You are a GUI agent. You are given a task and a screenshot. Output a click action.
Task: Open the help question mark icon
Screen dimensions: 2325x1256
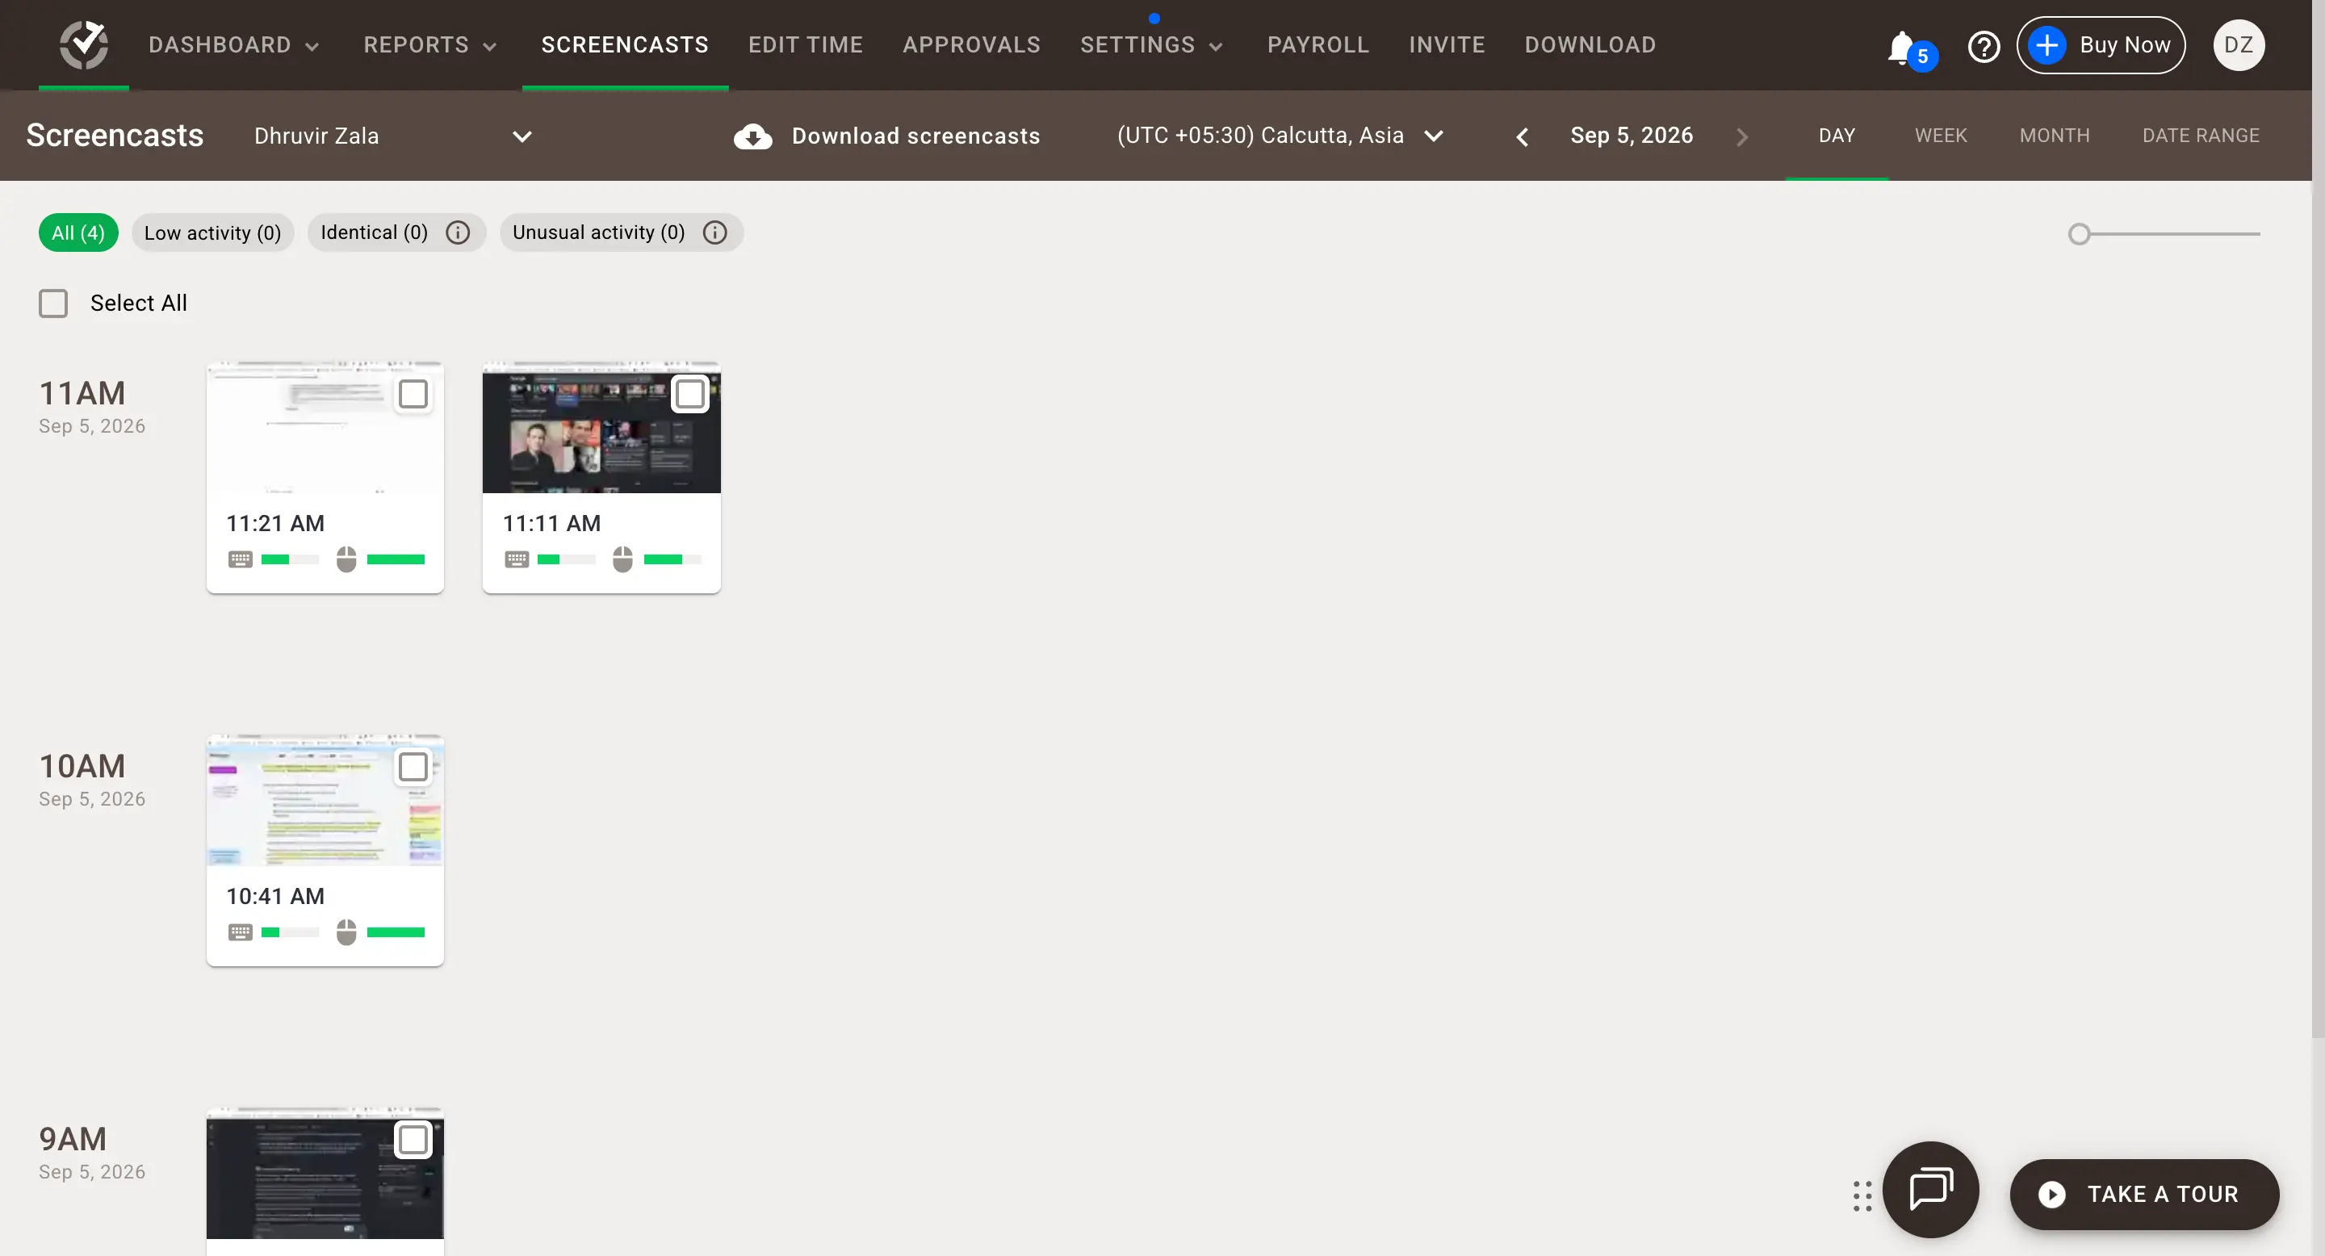coord(1984,46)
